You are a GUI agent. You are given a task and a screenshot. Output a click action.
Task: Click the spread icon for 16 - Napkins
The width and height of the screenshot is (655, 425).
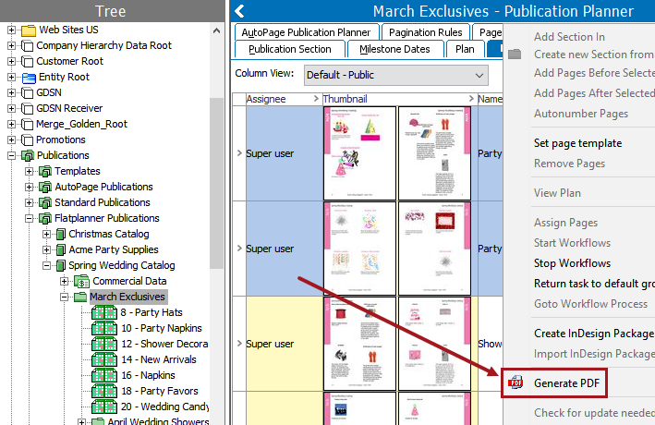[104, 375]
